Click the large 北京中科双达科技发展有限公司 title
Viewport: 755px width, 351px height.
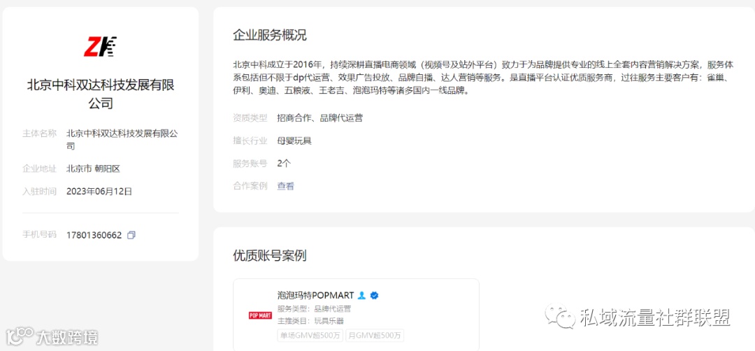[100, 94]
